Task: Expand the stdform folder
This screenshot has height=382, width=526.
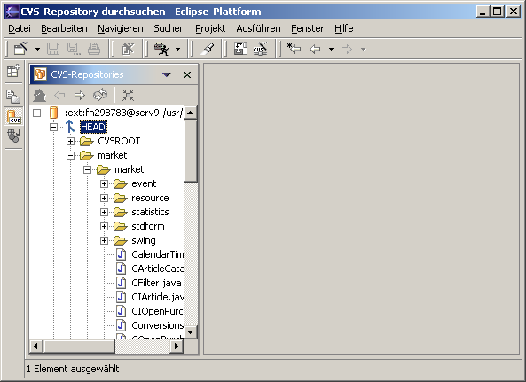Action: (x=104, y=226)
